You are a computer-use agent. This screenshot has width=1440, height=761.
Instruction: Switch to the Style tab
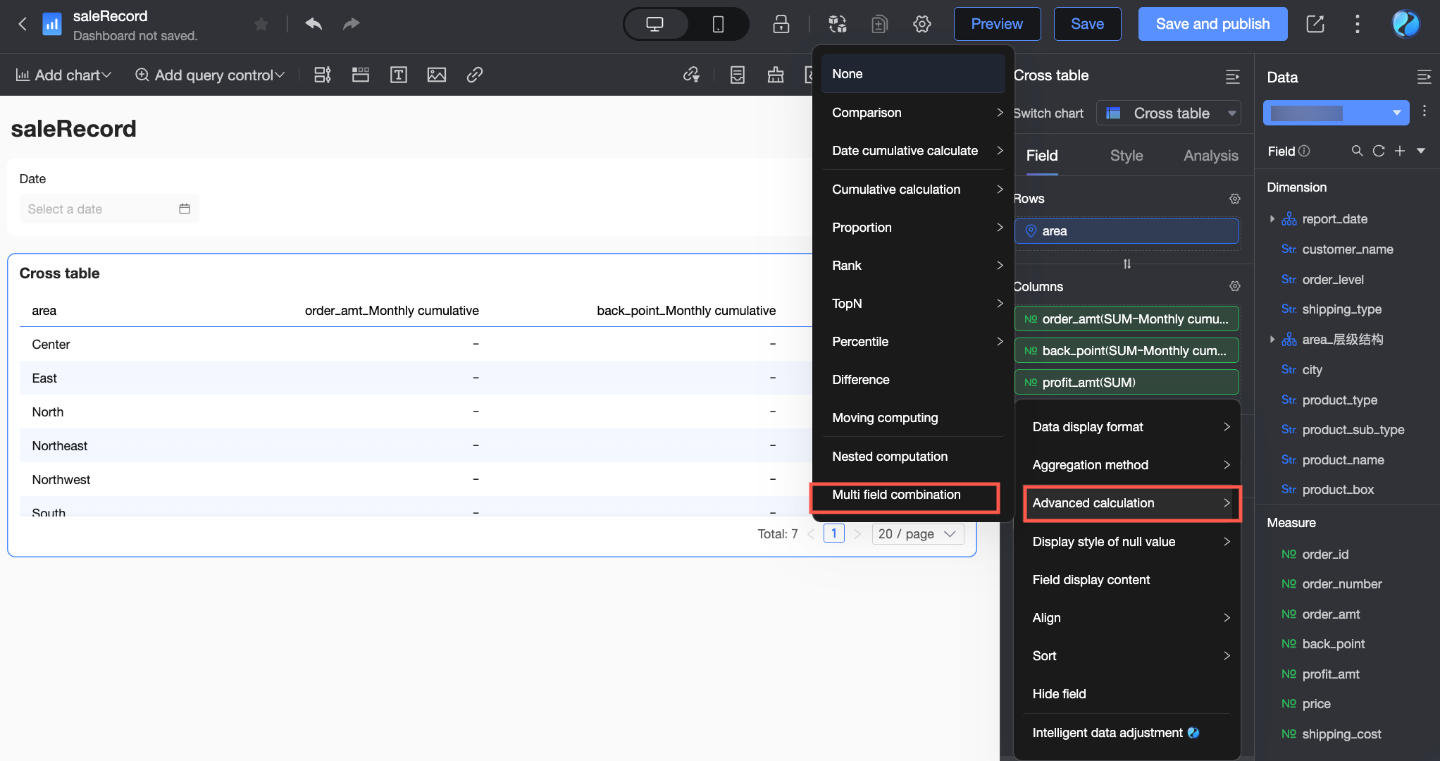coord(1126,156)
